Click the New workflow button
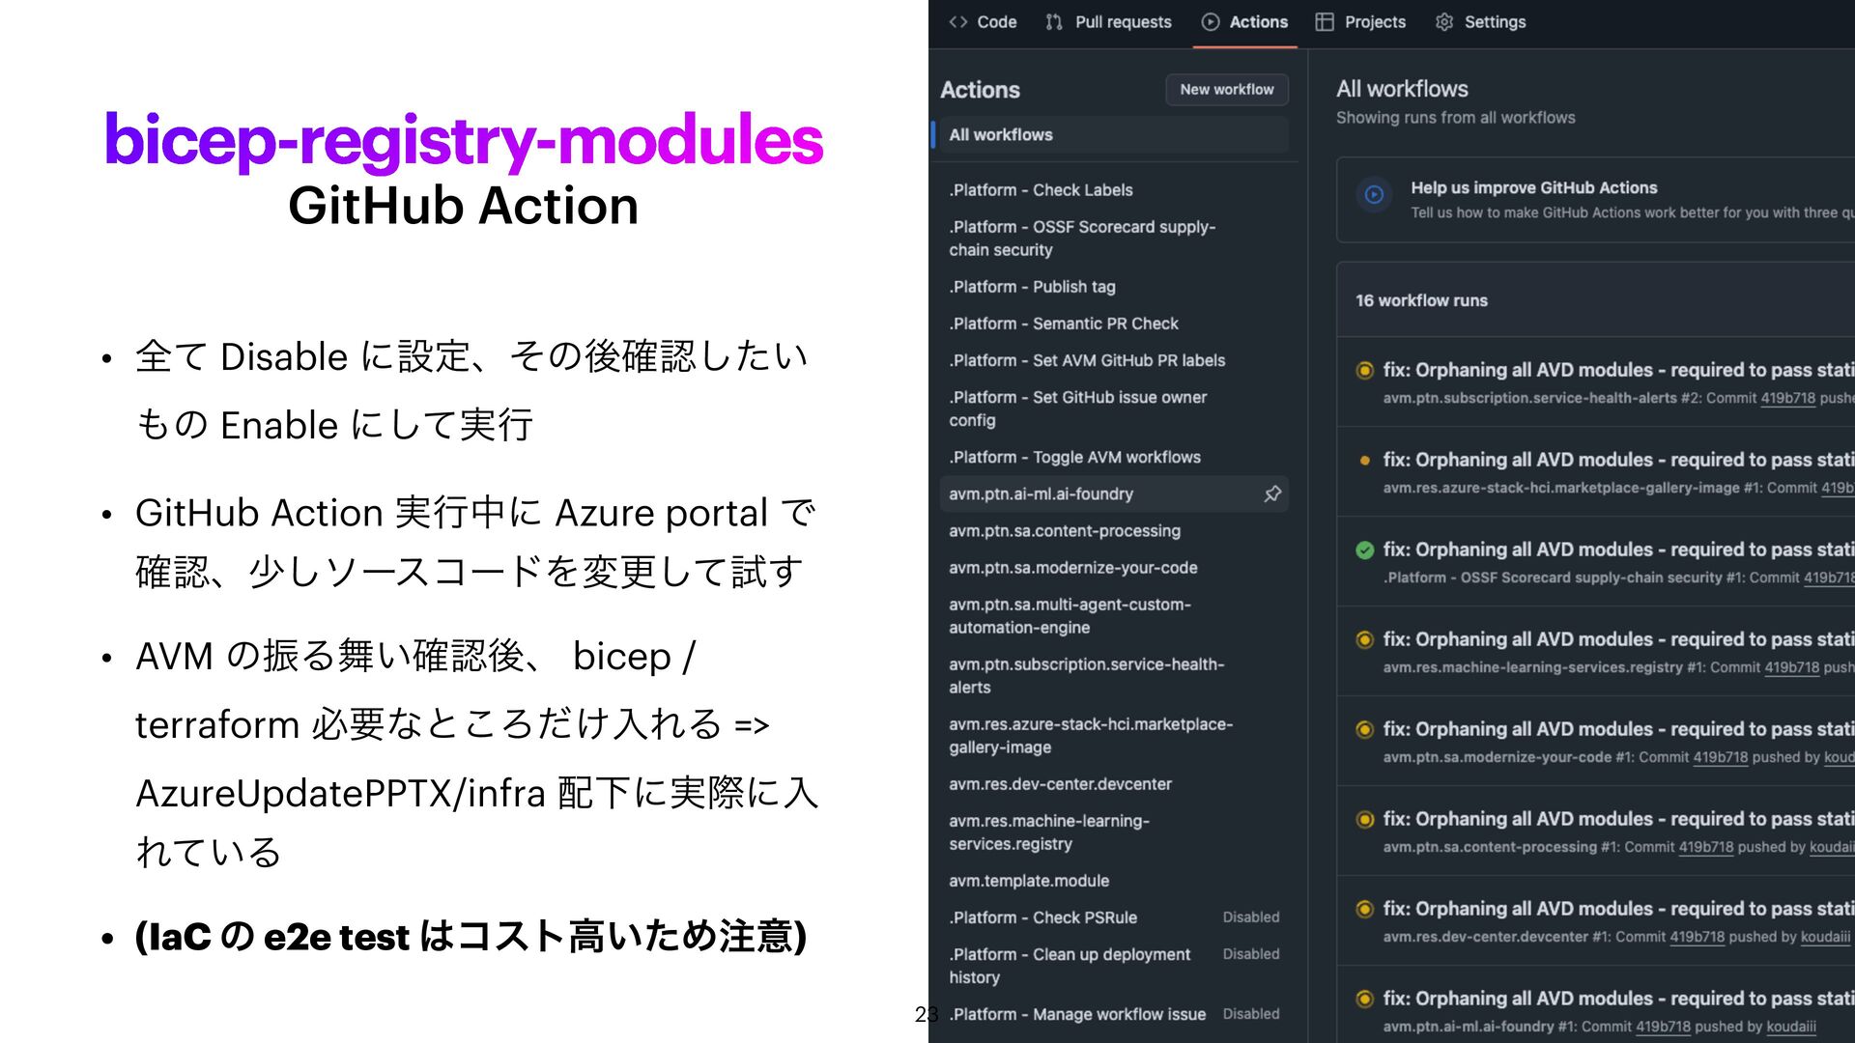 pos(1227,89)
